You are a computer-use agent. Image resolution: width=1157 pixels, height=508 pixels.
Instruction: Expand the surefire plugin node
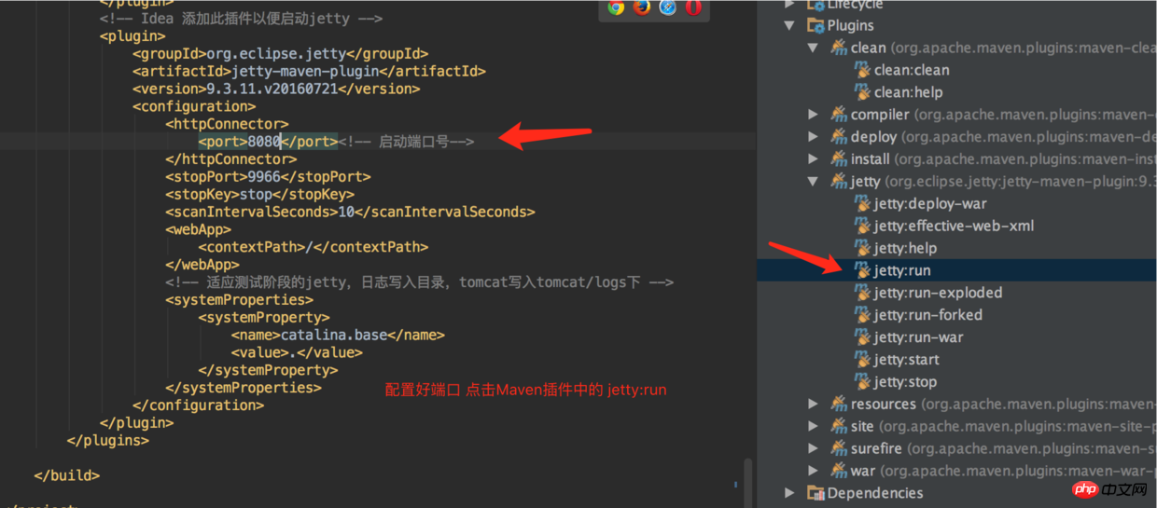coord(814,448)
